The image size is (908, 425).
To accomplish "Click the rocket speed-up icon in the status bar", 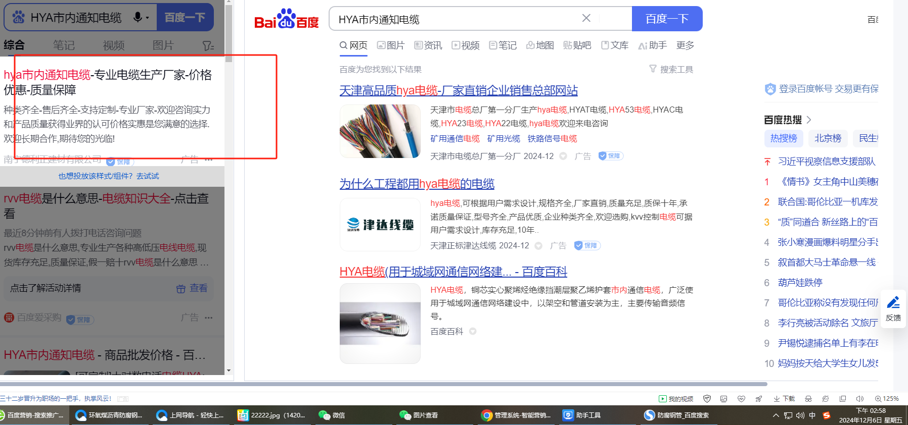I will pos(758,399).
